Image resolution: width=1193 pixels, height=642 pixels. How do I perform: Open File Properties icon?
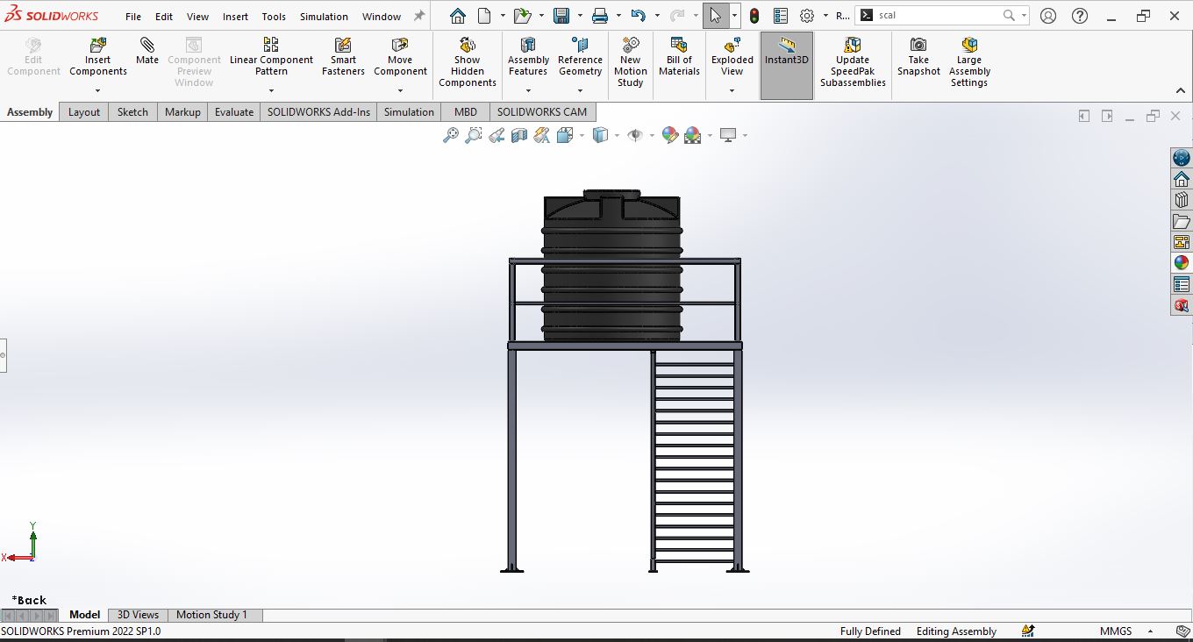tap(781, 16)
